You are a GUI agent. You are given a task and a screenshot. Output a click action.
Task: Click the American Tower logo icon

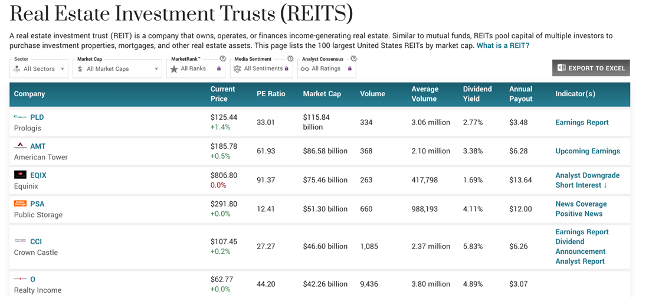coord(20,146)
